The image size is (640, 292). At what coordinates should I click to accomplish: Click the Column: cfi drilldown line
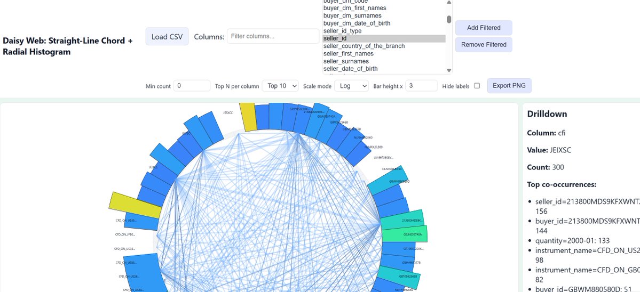(546, 133)
